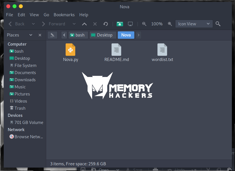The image size is (235, 171).
Task: Toggle the location edit pencil button
Action: point(52,35)
